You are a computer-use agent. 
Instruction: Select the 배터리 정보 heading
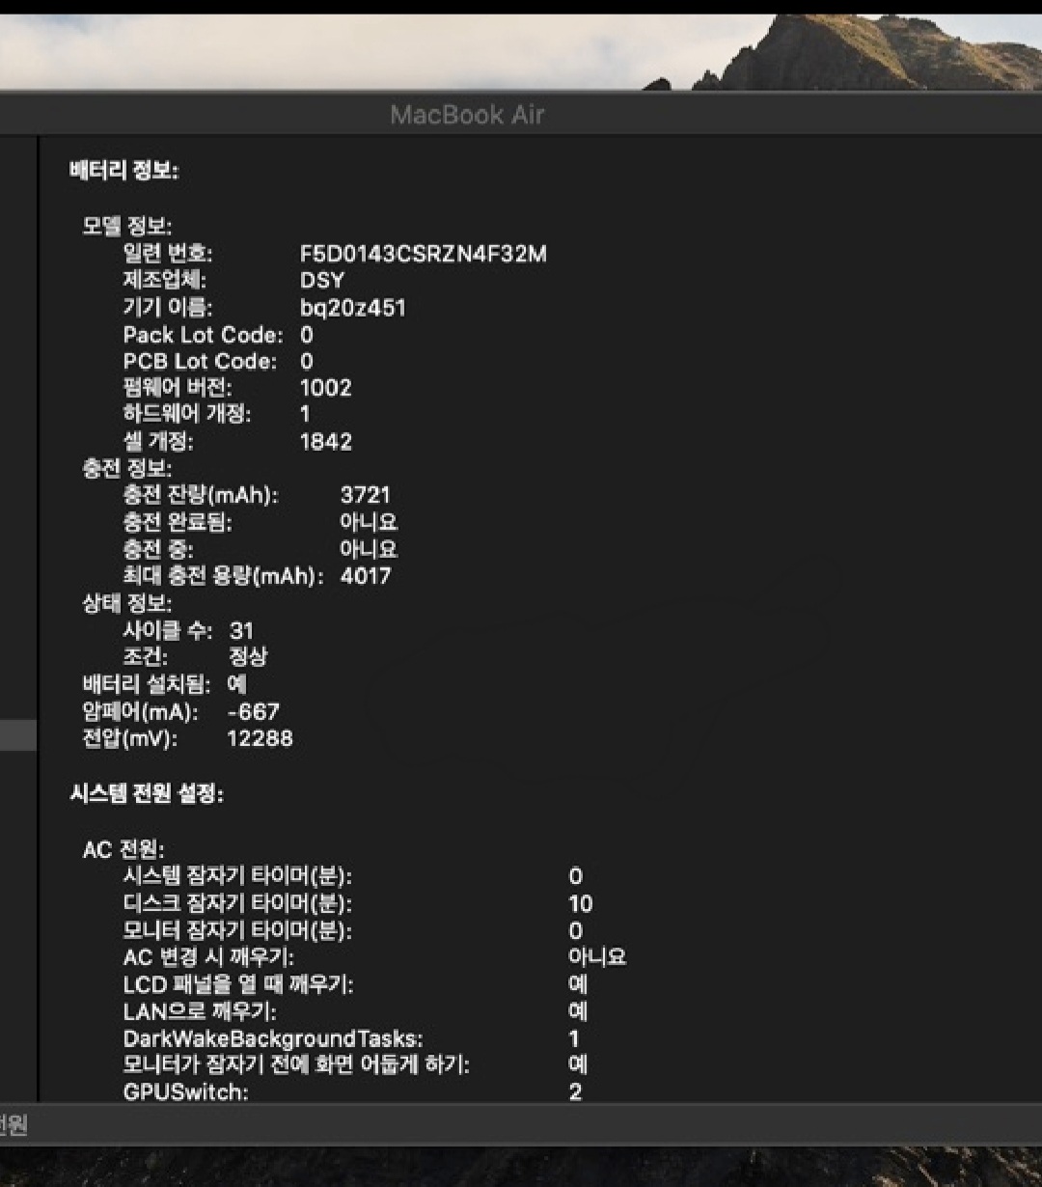pyautogui.click(x=123, y=172)
